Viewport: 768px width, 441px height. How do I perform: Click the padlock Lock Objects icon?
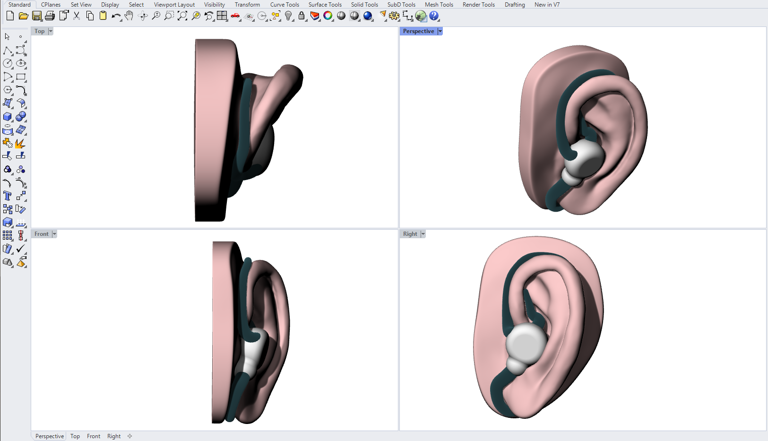click(302, 16)
